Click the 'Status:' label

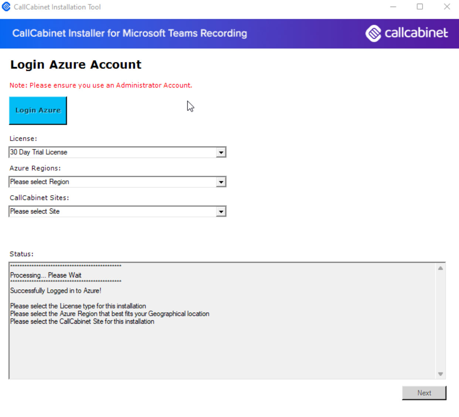pyautogui.click(x=21, y=254)
